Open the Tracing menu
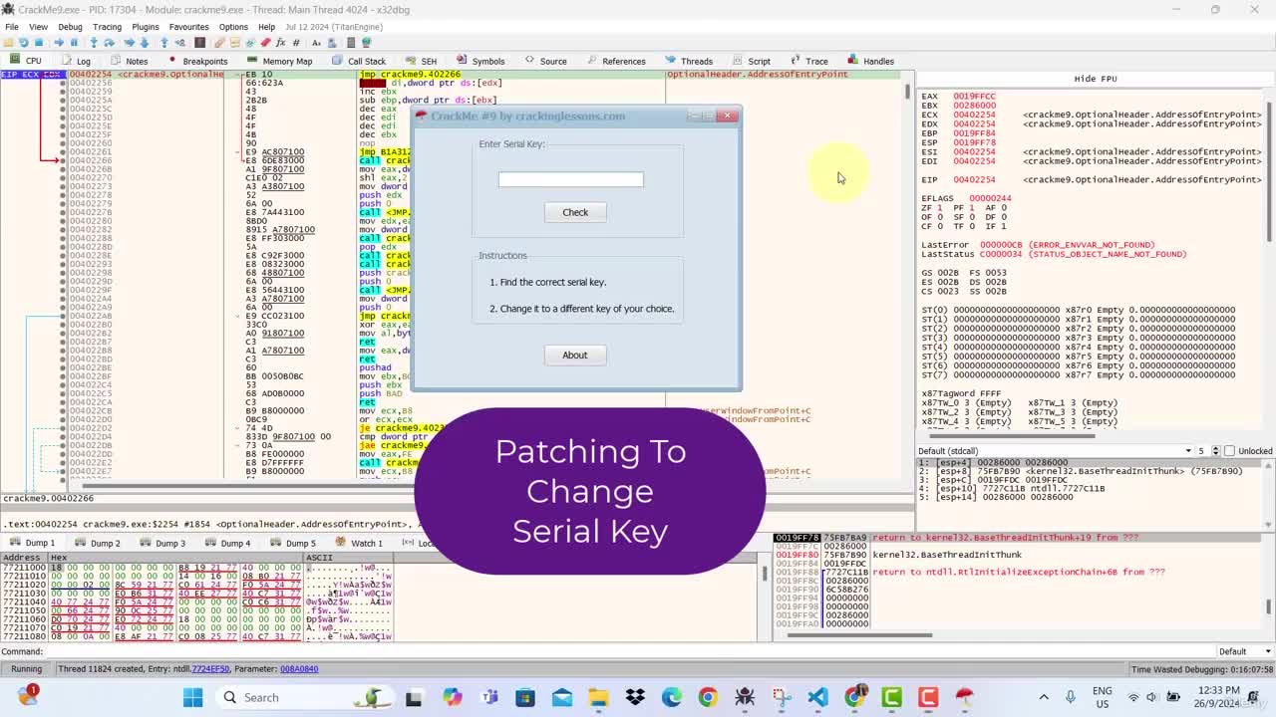Image resolution: width=1276 pixels, height=717 pixels. click(x=107, y=27)
